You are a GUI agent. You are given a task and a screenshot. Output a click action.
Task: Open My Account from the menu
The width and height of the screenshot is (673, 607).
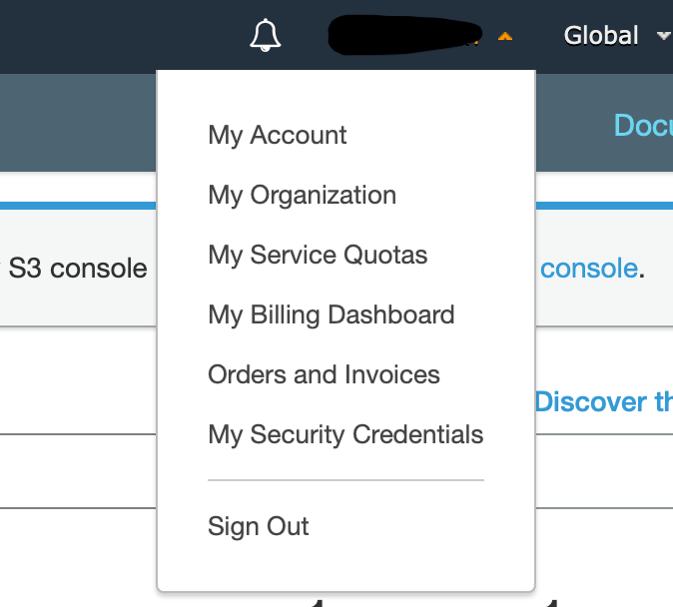(277, 135)
